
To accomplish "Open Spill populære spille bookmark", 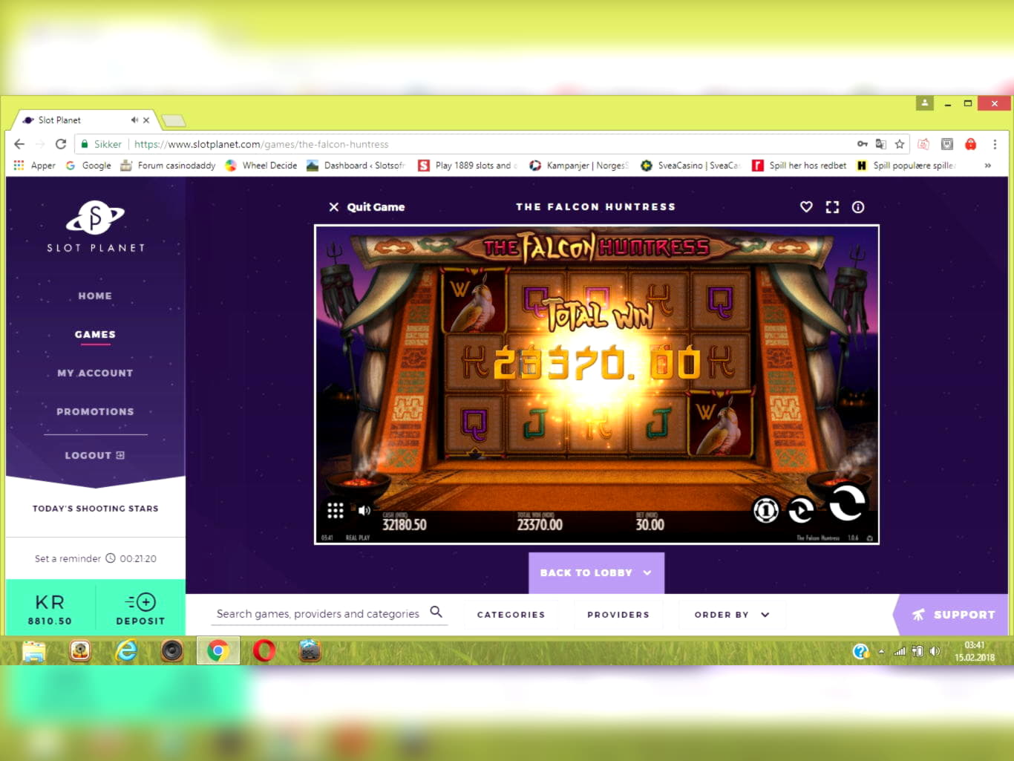I will point(906,166).
